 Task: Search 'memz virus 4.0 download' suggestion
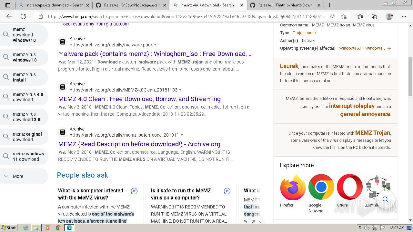tap(24, 97)
